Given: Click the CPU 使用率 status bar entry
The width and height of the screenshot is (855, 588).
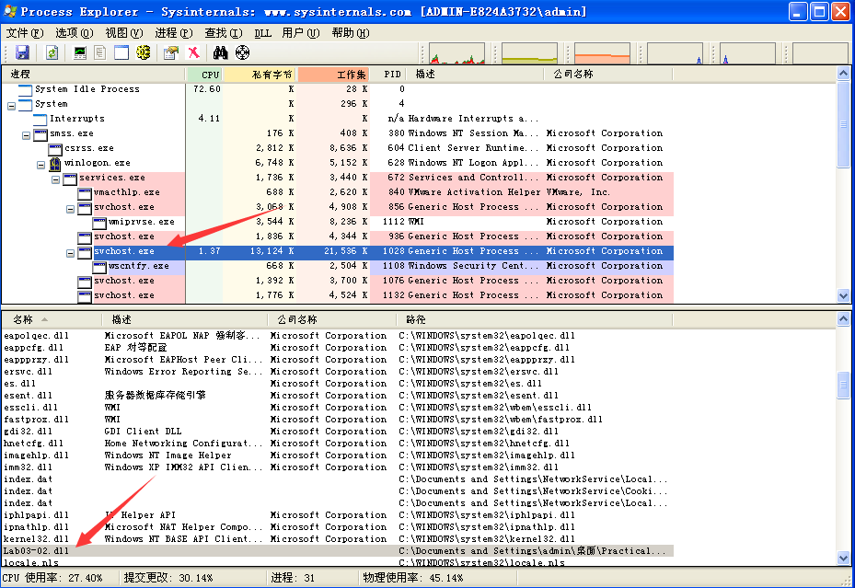Looking at the screenshot, I should pos(52,578).
